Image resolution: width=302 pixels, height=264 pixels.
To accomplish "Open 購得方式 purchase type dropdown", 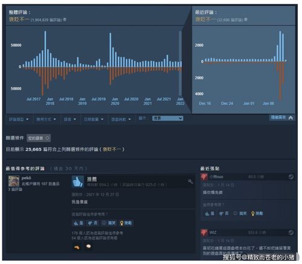I will click(x=46, y=119).
